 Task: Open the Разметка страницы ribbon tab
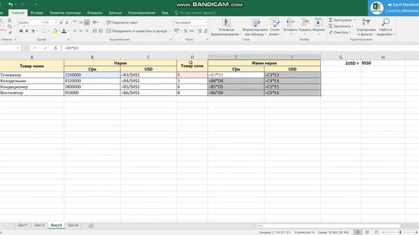(65, 13)
